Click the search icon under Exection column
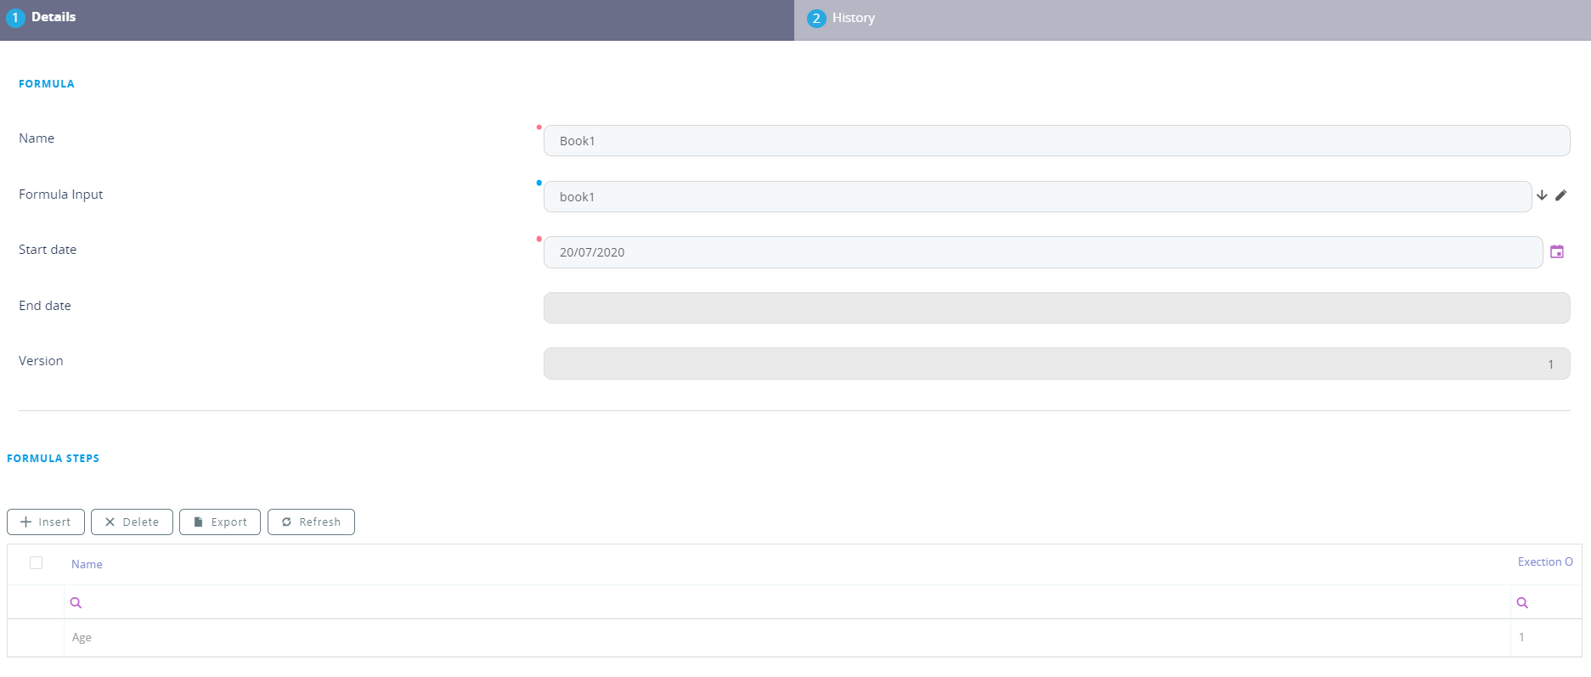Image resolution: width=1591 pixels, height=677 pixels. [1522, 603]
